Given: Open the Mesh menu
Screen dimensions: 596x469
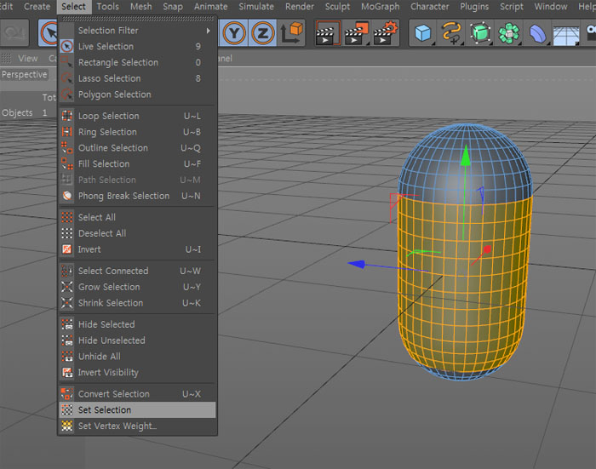Looking at the screenshot, I should point(141,7).
